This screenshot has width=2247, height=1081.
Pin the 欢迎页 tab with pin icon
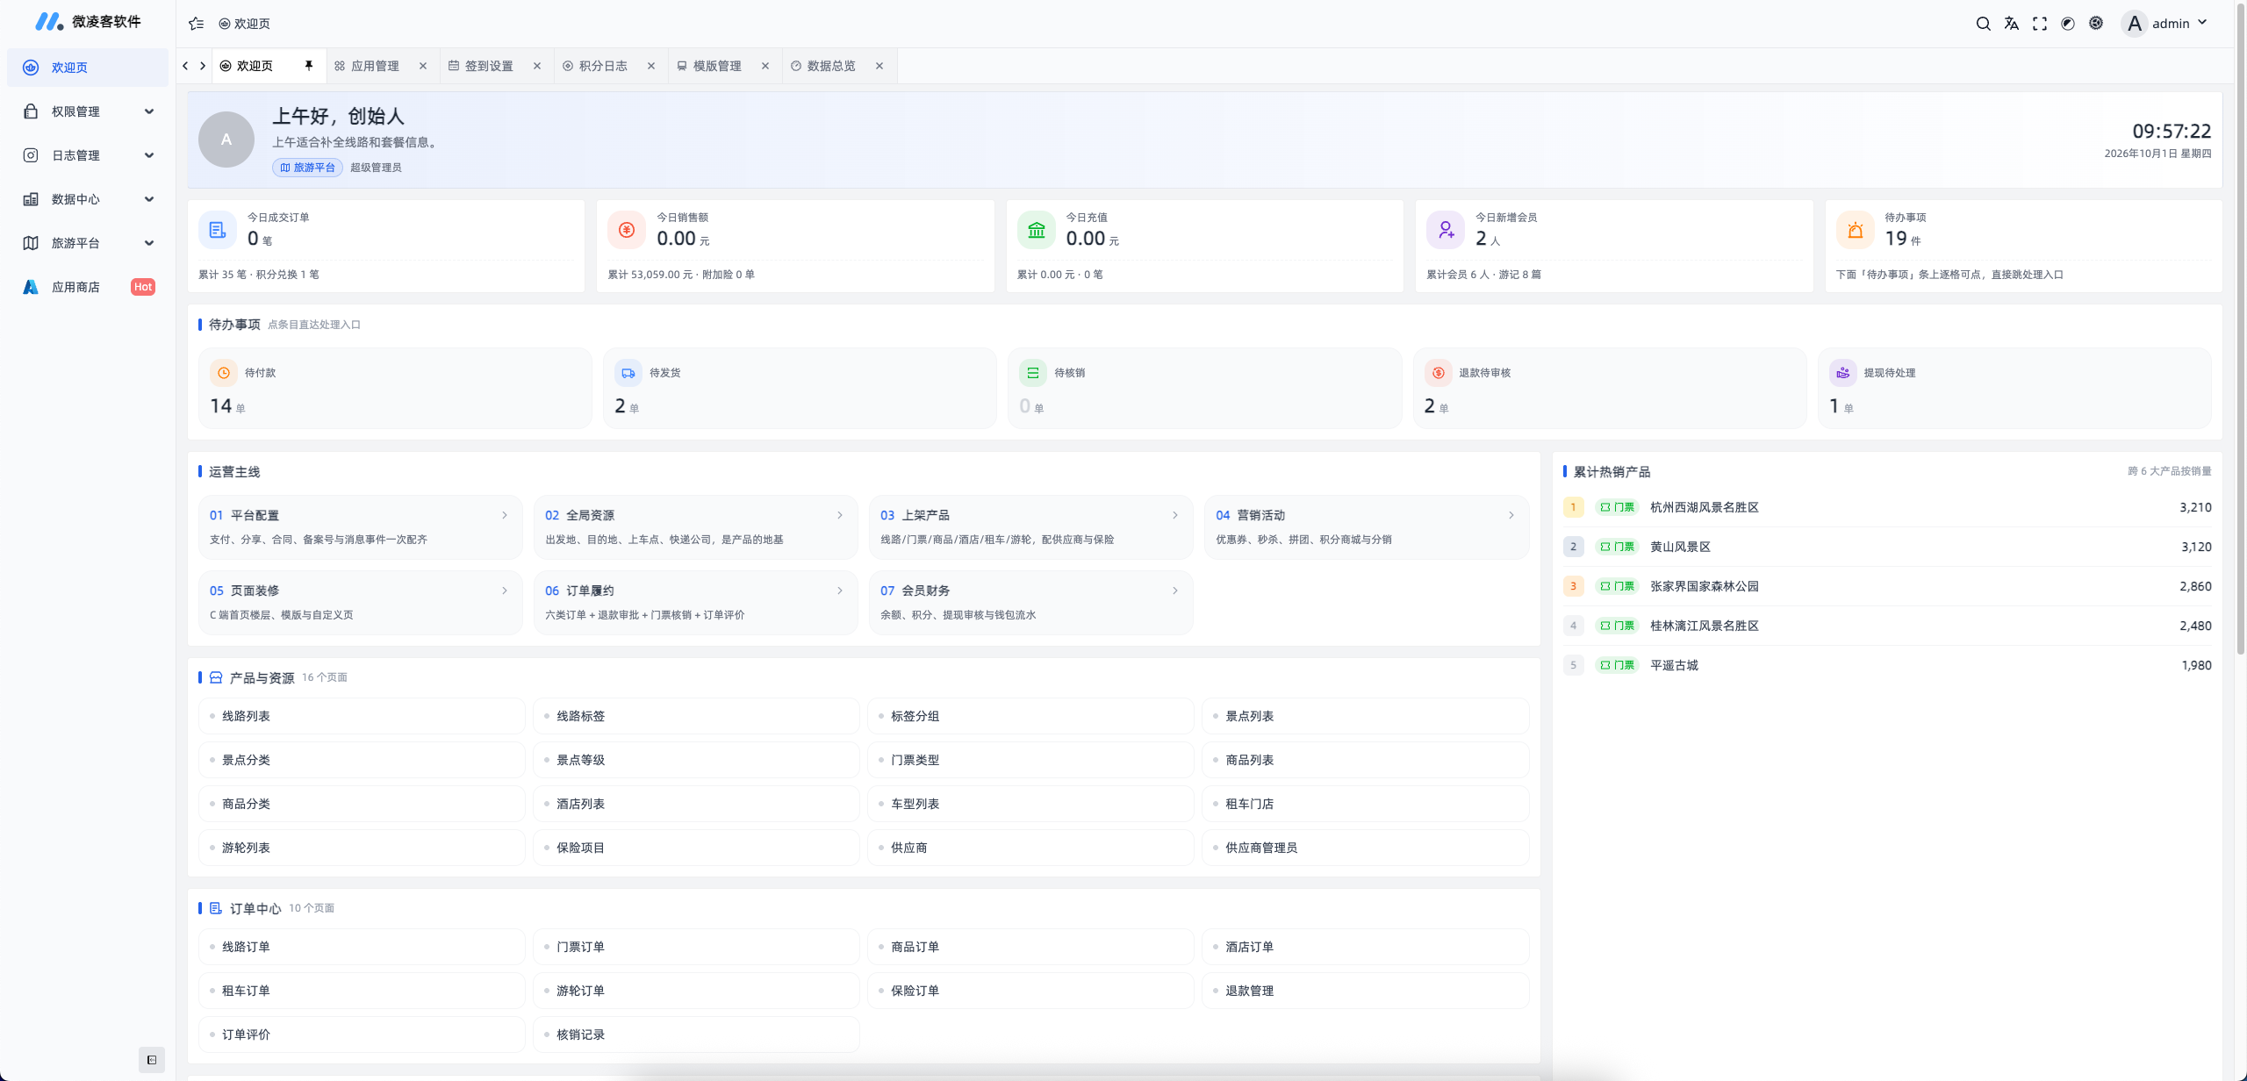pyautogui.click(x=309, y=66)
